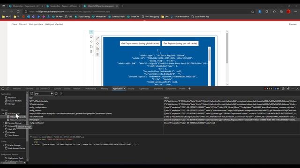Open the CSS Overview tab
This screenshot has width=300, height=168.
coord(43,89)
